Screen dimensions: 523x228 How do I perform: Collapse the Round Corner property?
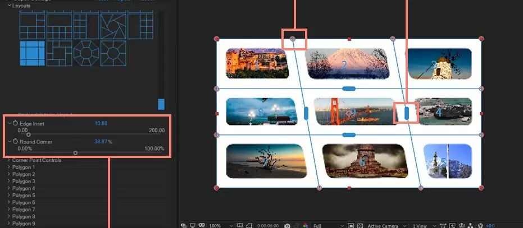tap(10, 142)
